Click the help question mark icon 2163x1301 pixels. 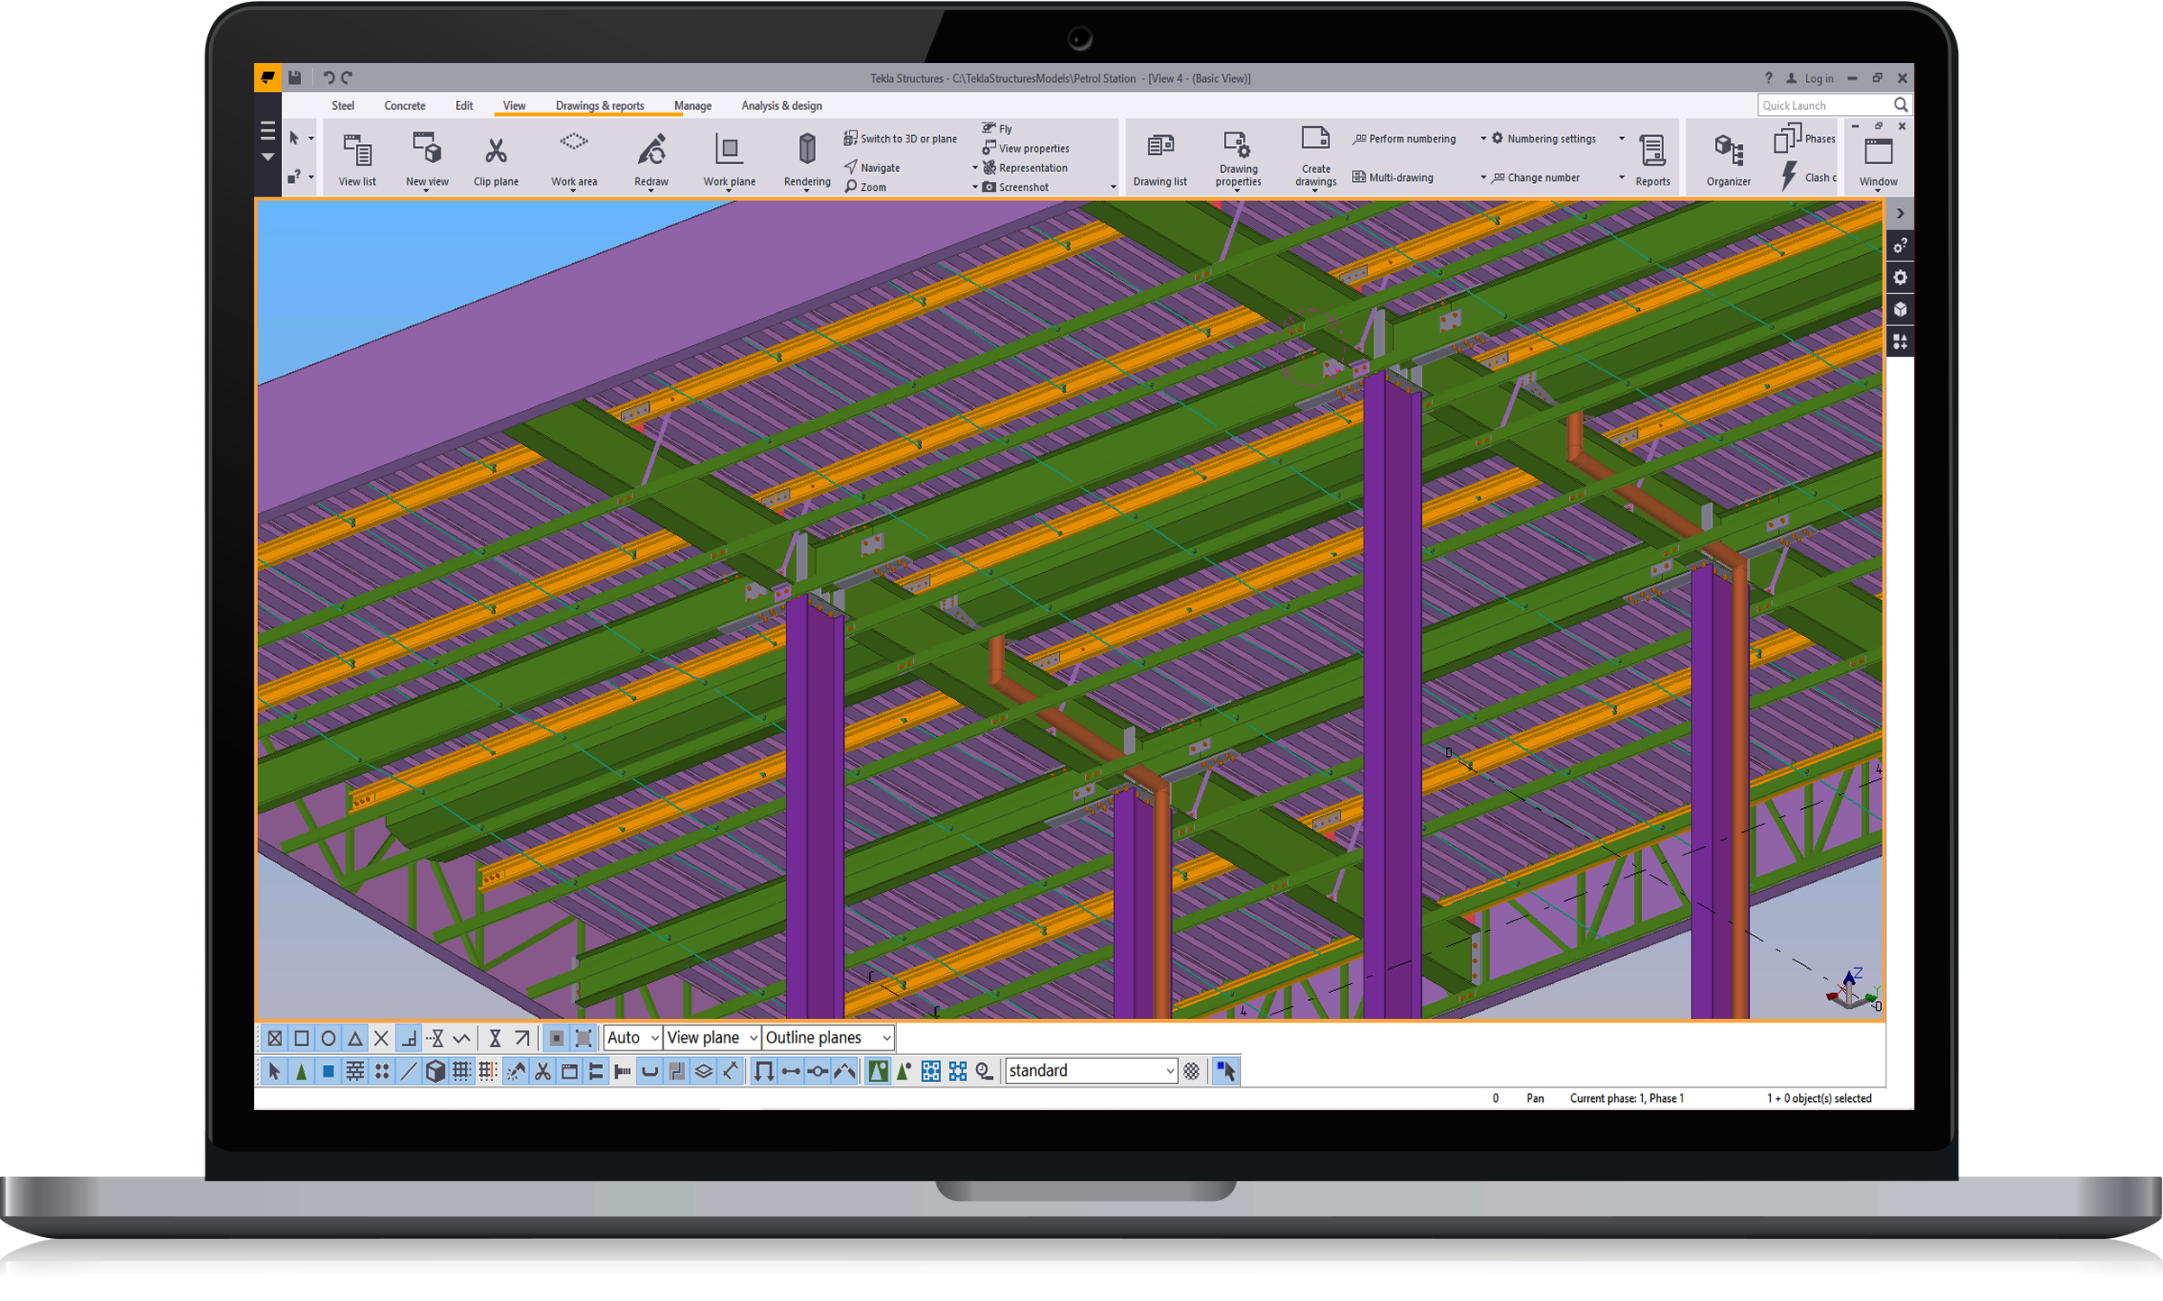(x=1768, y=78)
